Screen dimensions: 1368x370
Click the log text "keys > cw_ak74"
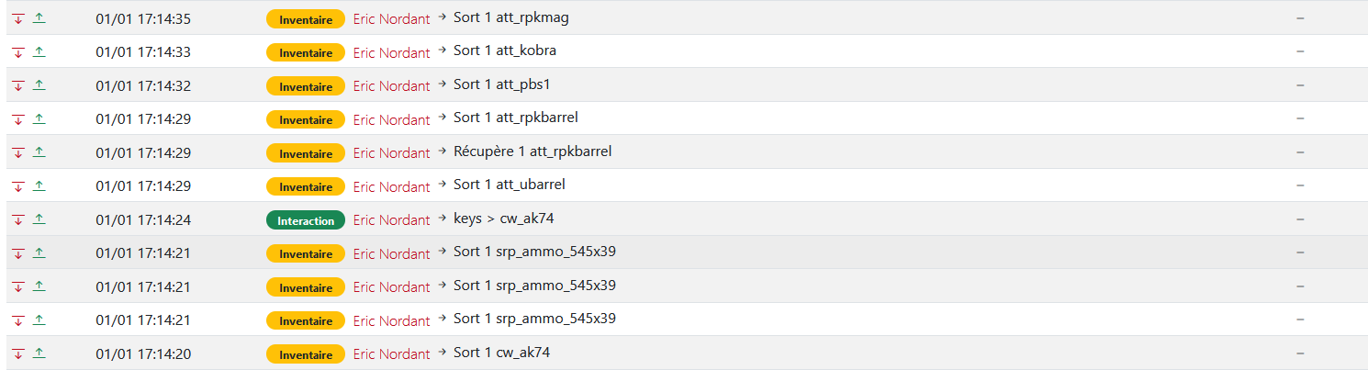pyautogui.click(x=503, y=219)
